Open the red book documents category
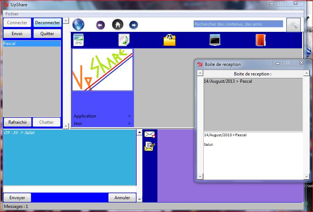 click(261, 40)
